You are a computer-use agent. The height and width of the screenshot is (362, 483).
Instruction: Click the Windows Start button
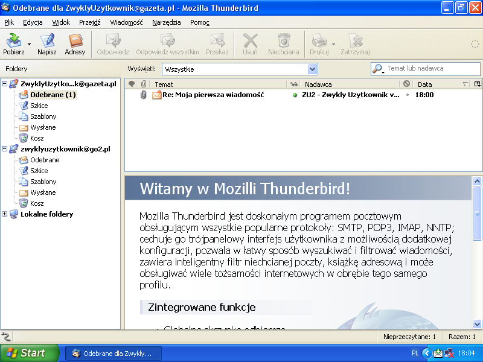tap(30, 353)
